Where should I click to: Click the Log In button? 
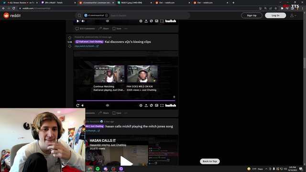click(x=275, y=15)
